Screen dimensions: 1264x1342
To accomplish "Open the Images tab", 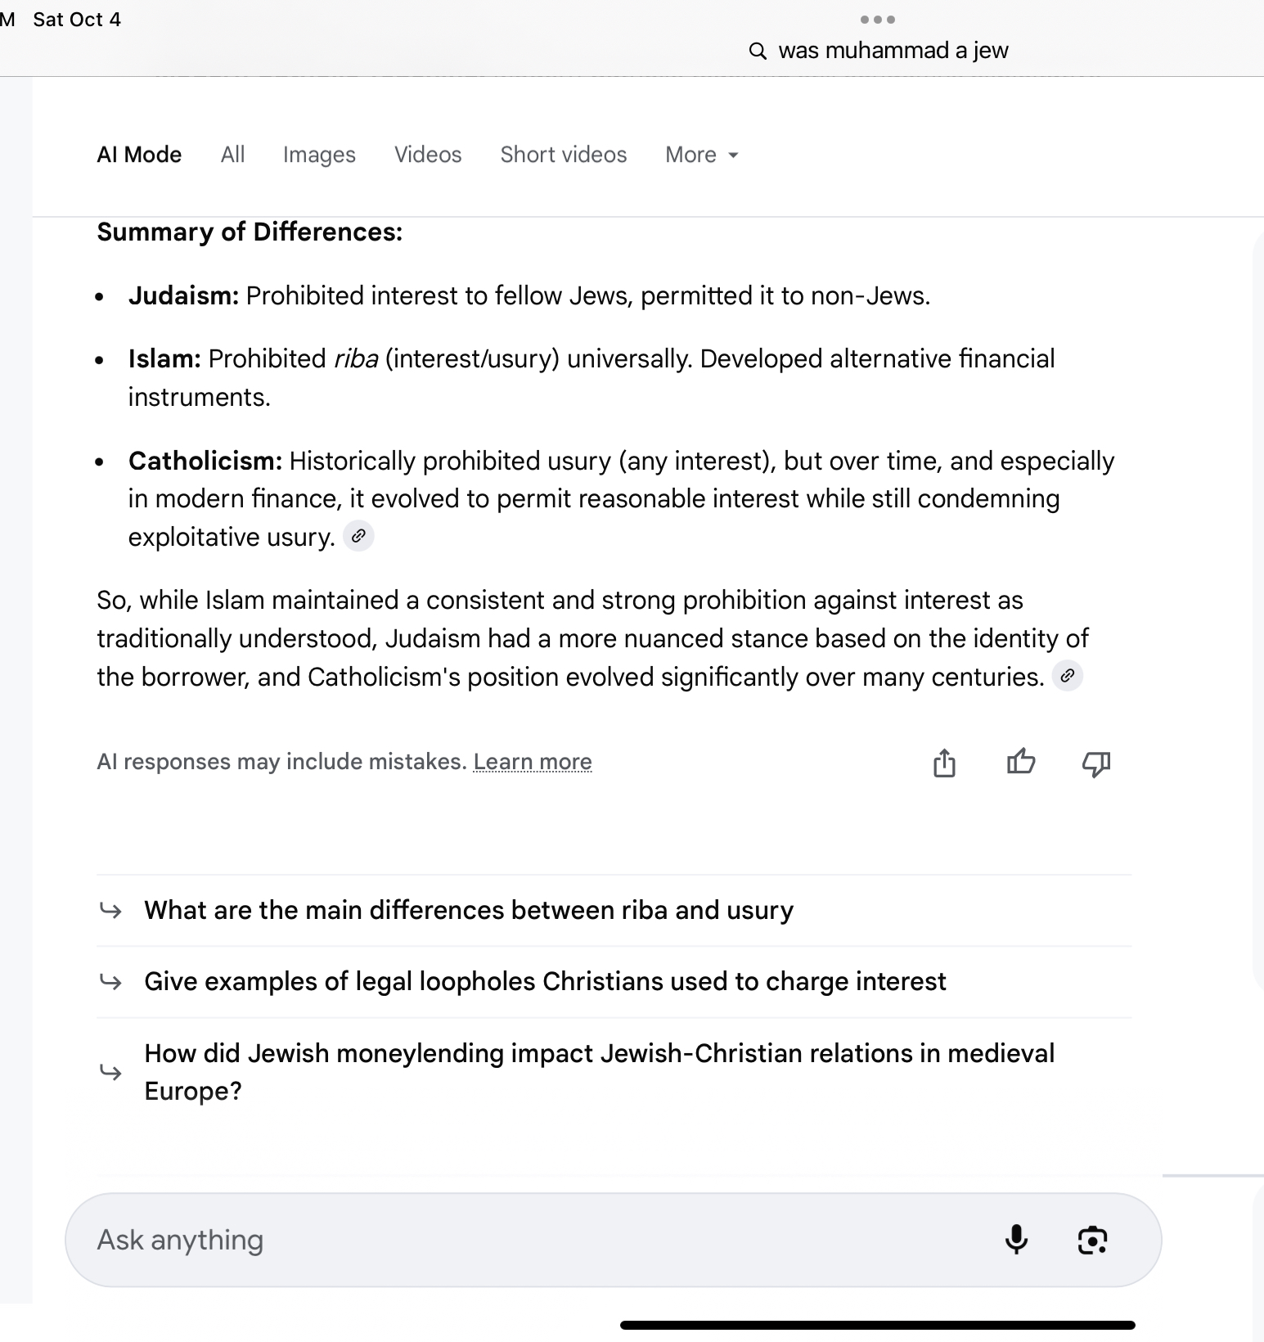I will (319, 155).
